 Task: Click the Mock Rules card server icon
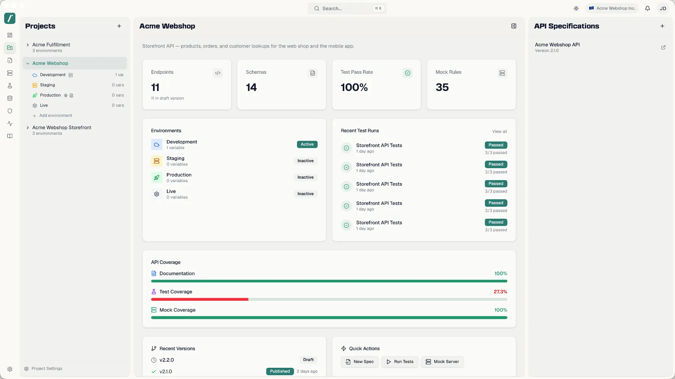(x=502, y=73)
